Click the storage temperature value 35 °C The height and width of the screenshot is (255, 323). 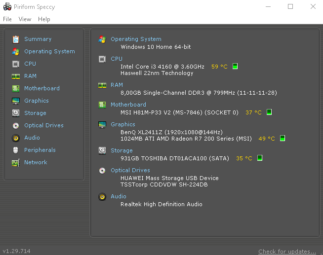[244, 158]
